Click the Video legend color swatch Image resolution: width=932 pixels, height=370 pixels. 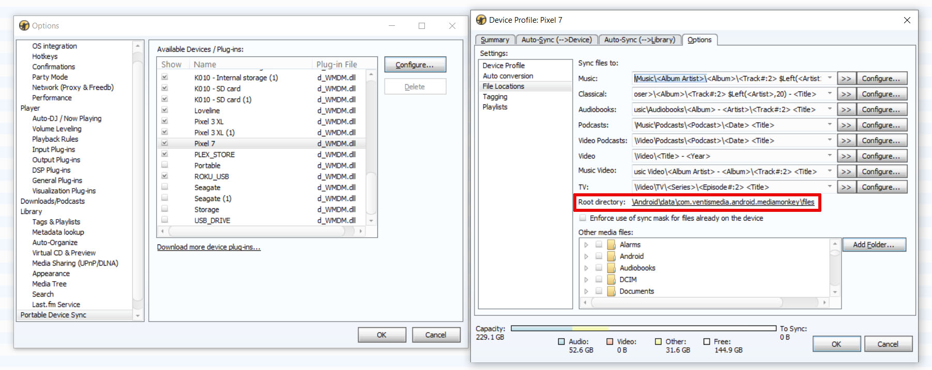[x=609, y=342]
